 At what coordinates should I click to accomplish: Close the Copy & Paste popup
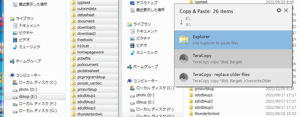286,10
